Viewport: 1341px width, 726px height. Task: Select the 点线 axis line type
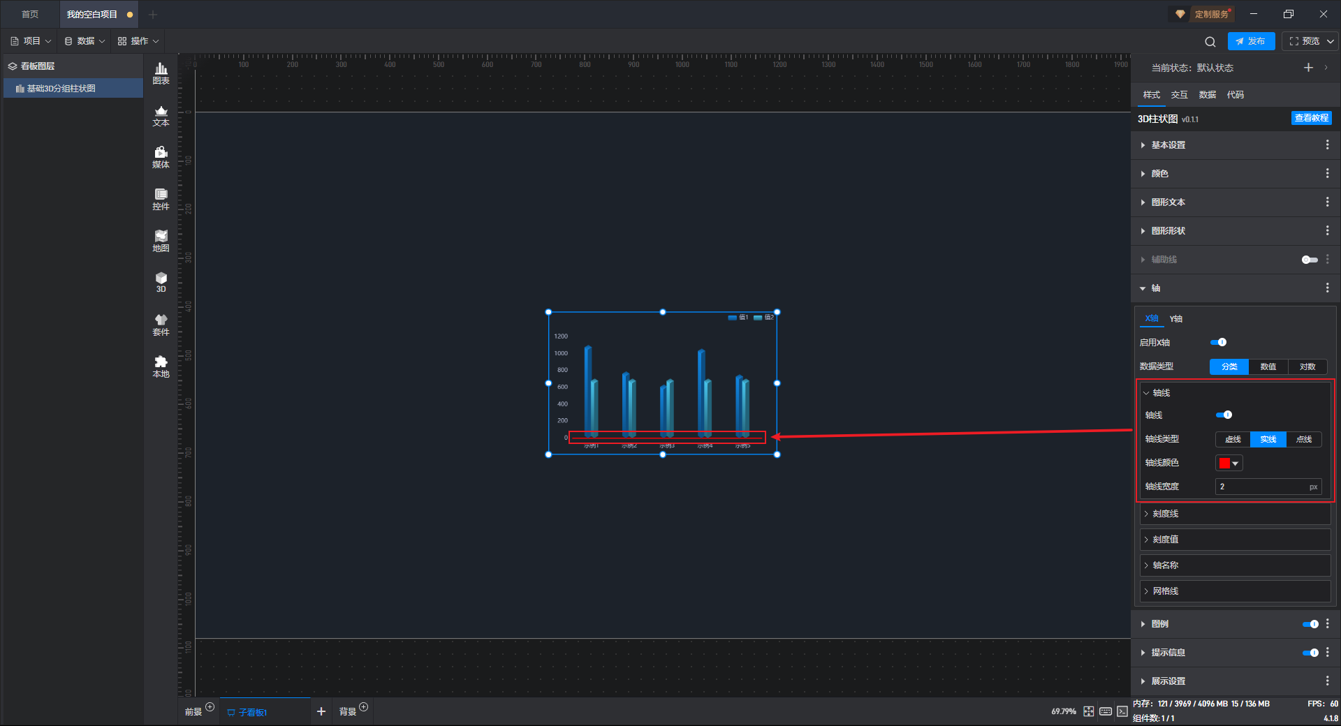click(x=1304, y=439)
